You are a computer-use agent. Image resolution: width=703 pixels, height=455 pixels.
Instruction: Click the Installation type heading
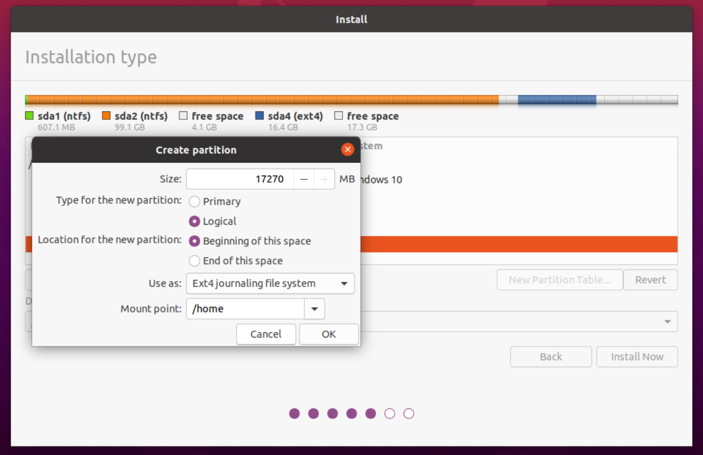(91, 57)
